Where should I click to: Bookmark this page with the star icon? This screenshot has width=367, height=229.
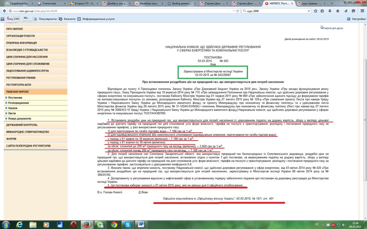[316, 11]
